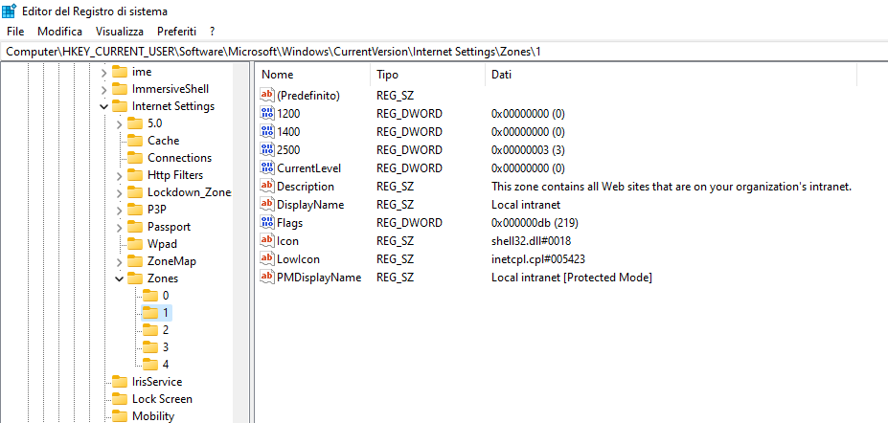Open the Visualizza menu
The image size is (888, 423).
[120, 31]
